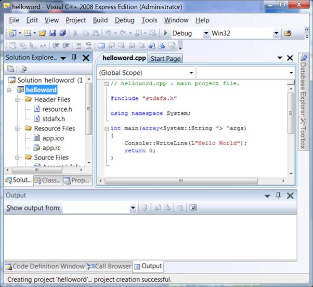Close the Solution Explorer panel
The width and height of the screenshot is (313, 287).
pyautogui.click(x=86, y=58)
